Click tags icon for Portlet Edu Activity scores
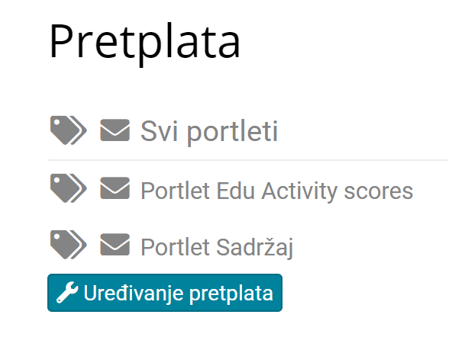This screenshot has width=465, height=353. pos(69,188)
